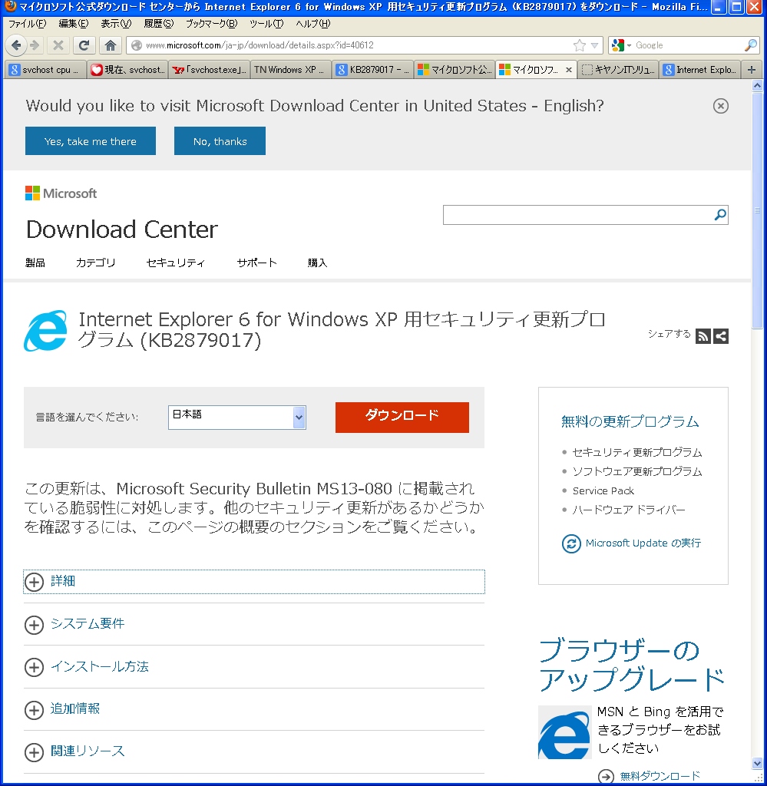Click the browser Back arrow button
Image resolution: width=767 pixels, height=786 pixels.
coord(16,45)
